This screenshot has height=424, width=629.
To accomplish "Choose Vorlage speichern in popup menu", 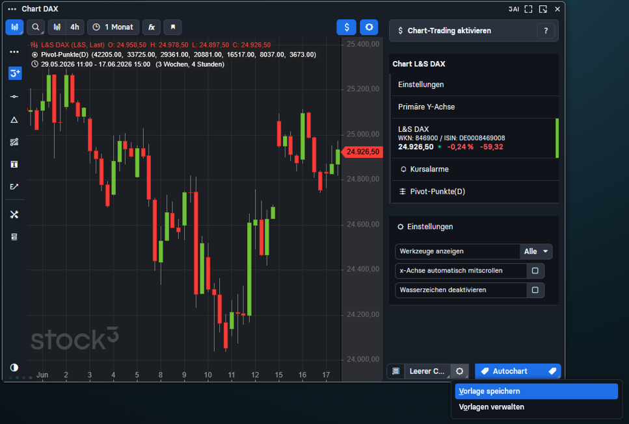I will pyautogui.click(x=537, y=391).
